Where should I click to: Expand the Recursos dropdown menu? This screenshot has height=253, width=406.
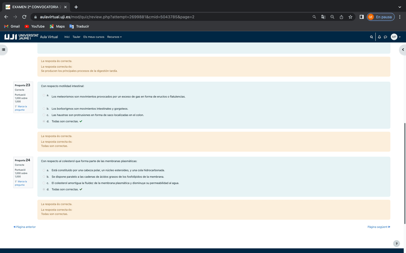tap(114, 37)
